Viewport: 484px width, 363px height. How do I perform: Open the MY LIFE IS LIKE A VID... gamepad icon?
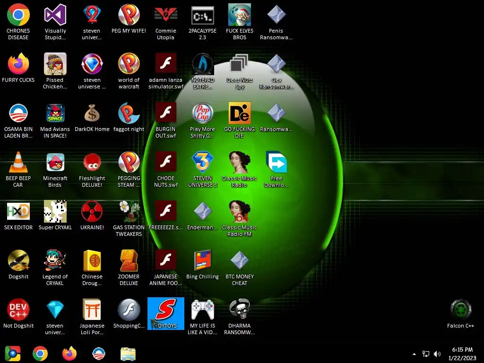coord(202,310)
